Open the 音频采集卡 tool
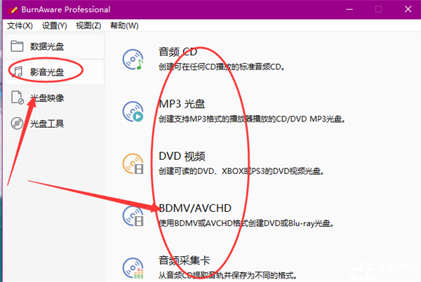This screenshot has height=282, width=421. tap(184, 260)
